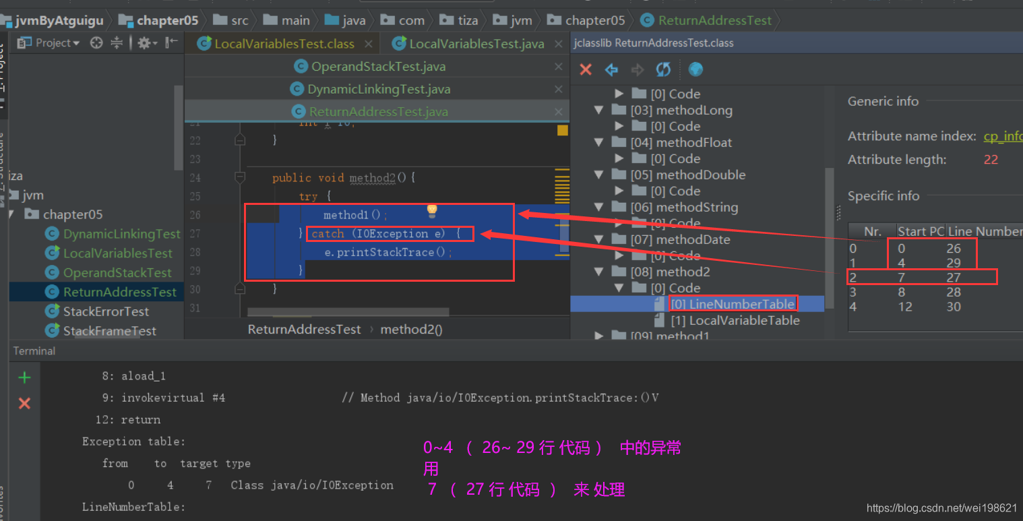The image size is (1023, 521).
Task: Click the lightbulb intention icon in editor
Action: [x=432, y=211]
